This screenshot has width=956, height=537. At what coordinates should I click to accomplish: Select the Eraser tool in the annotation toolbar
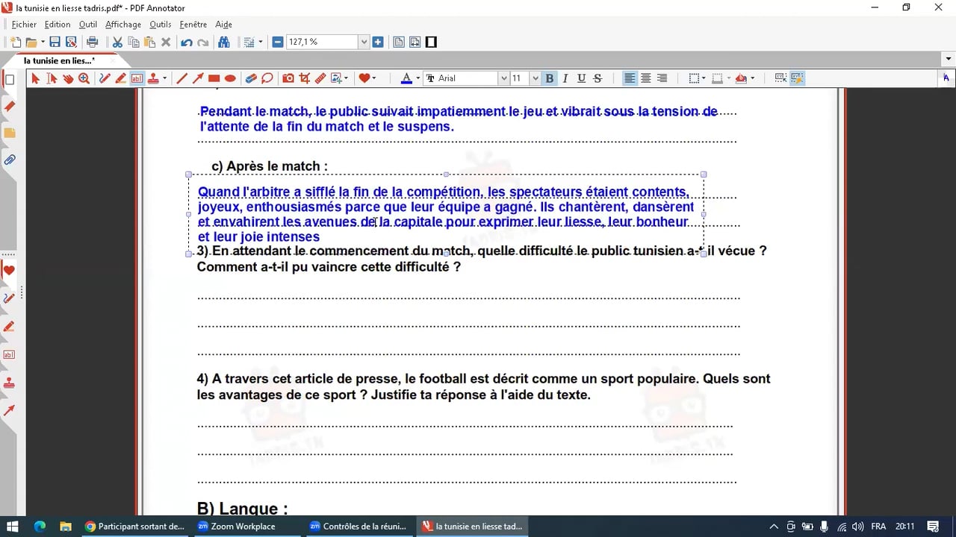coord(251,78)
